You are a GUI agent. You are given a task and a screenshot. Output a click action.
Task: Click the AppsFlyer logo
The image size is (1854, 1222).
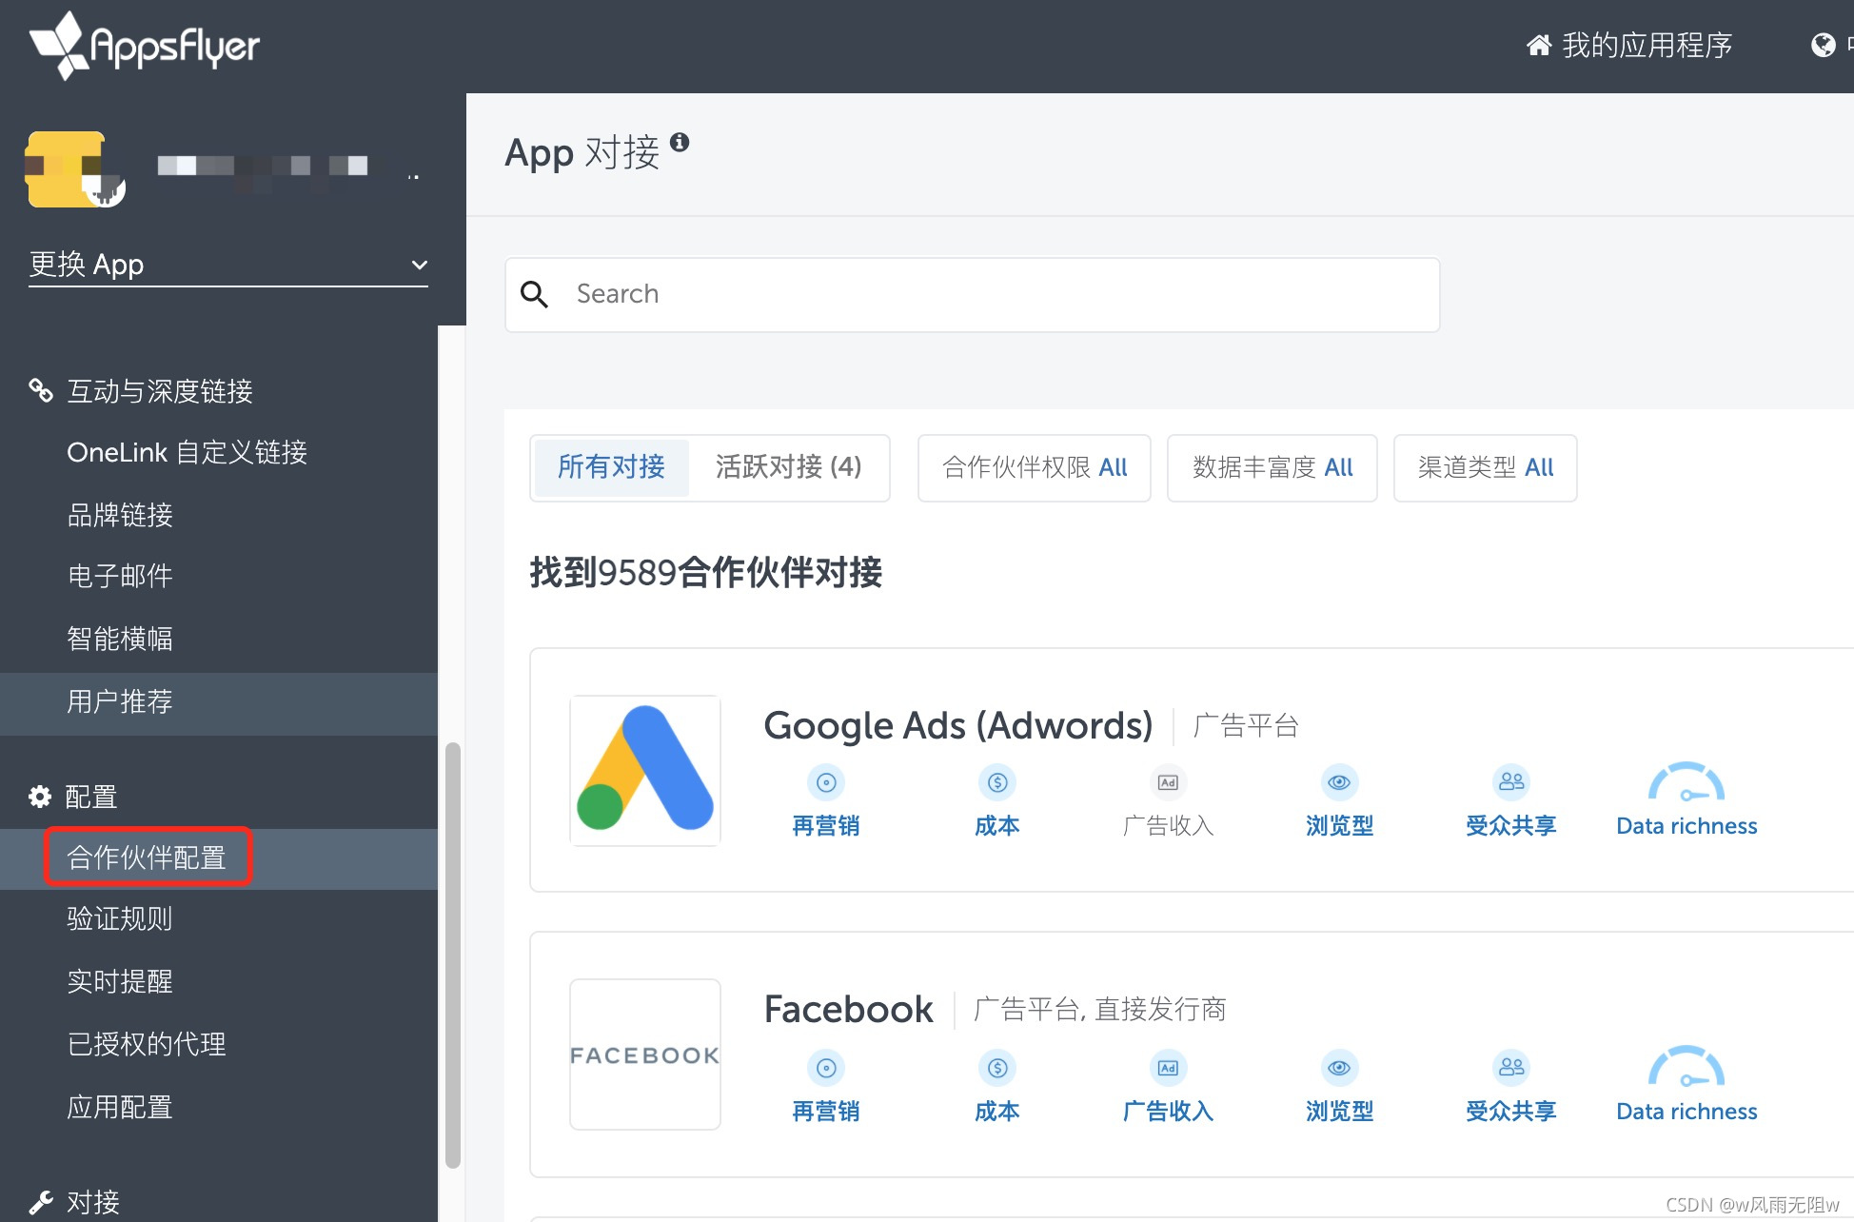(x=145, y=45)
